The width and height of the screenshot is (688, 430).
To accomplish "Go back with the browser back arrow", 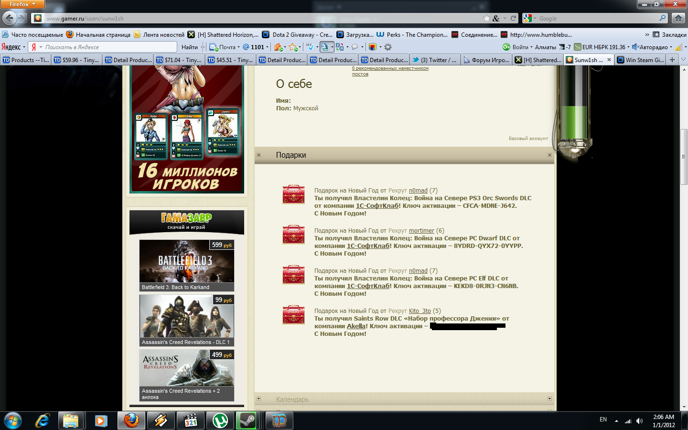I will pos(9,18).
